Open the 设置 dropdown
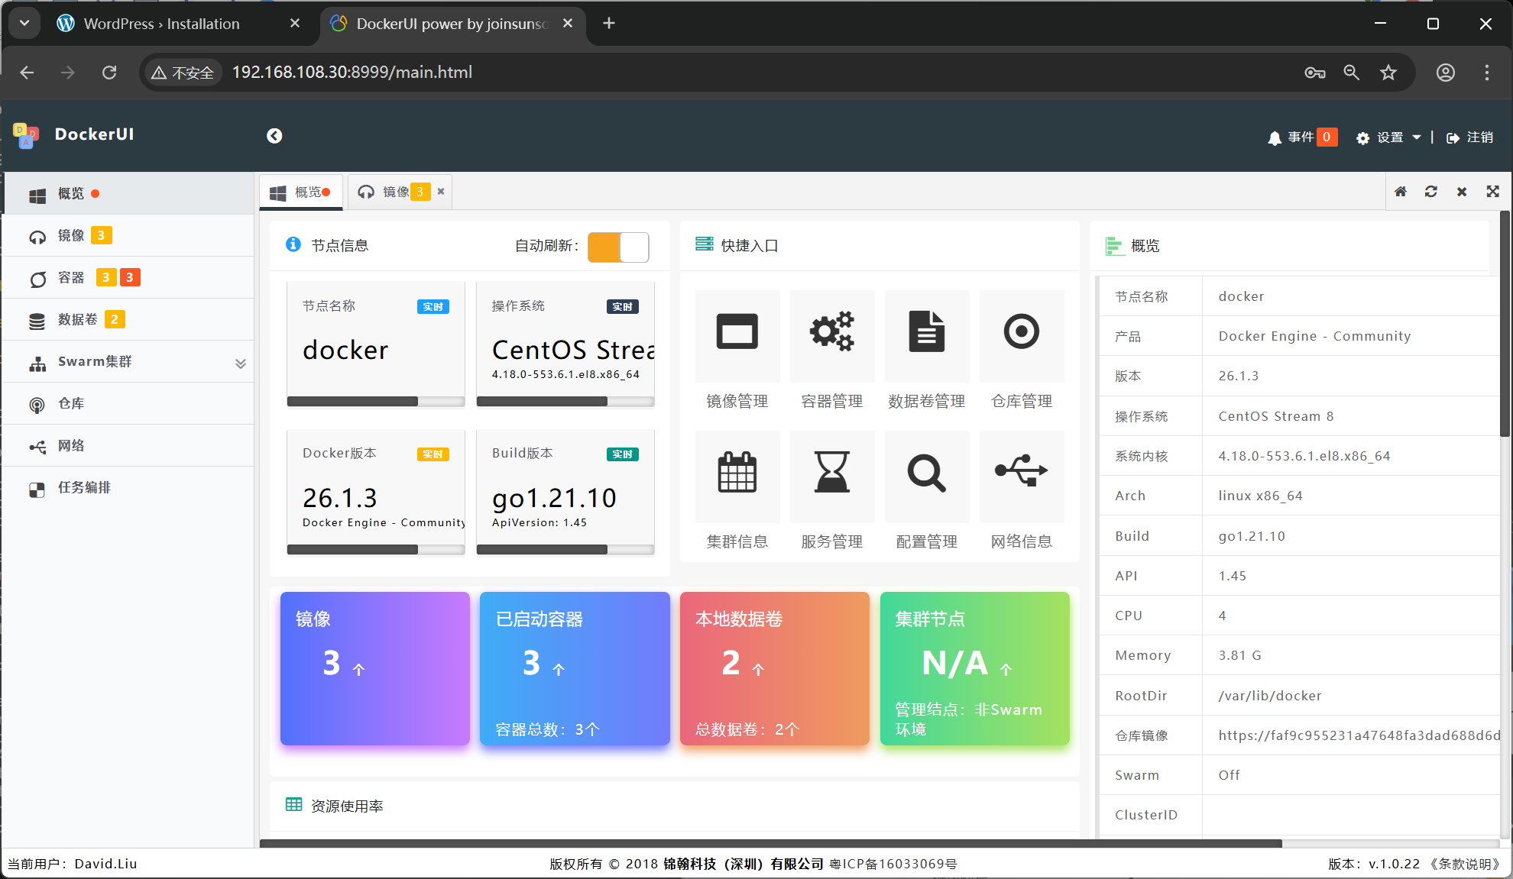1513x879 pixels. click(x=1388, y=137)
